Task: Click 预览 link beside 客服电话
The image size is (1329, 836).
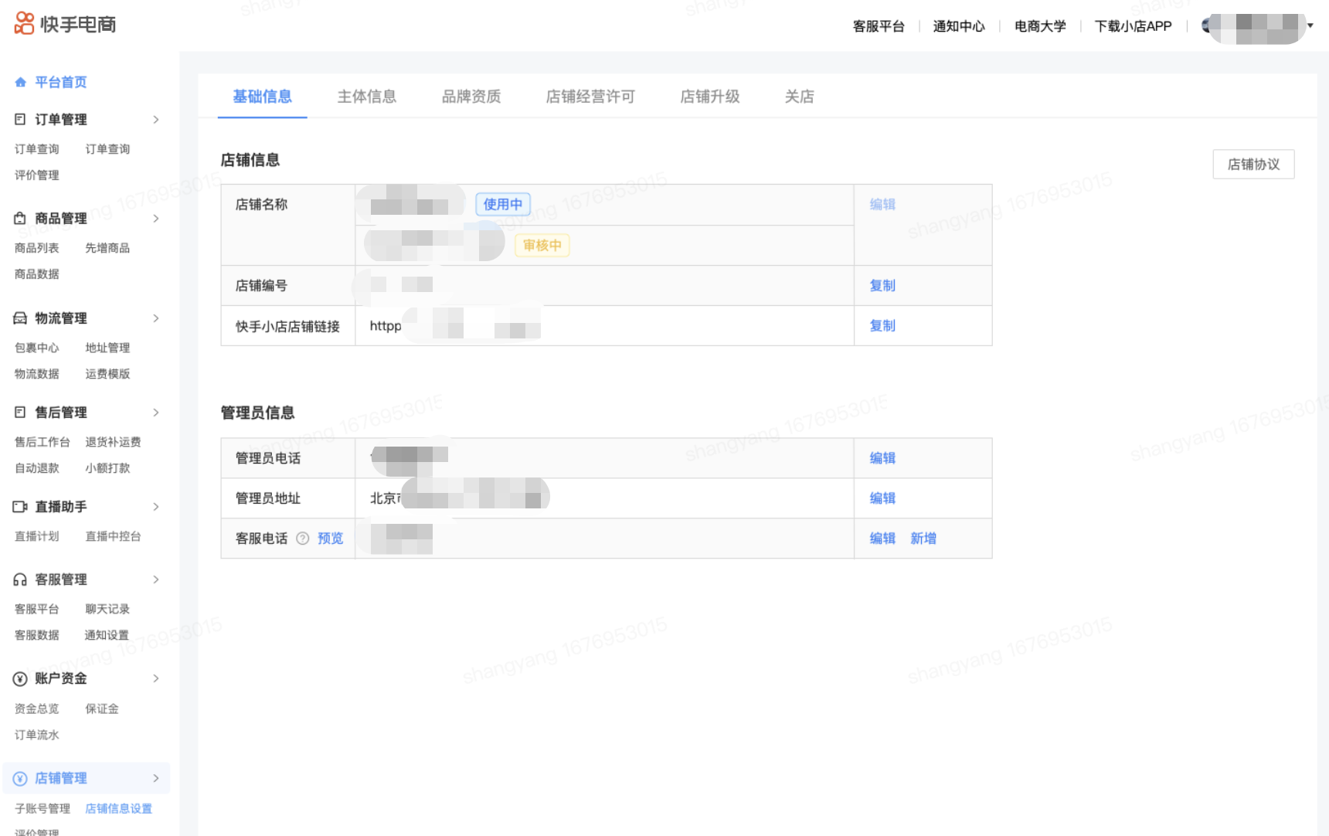Action: tap(330, 539)
